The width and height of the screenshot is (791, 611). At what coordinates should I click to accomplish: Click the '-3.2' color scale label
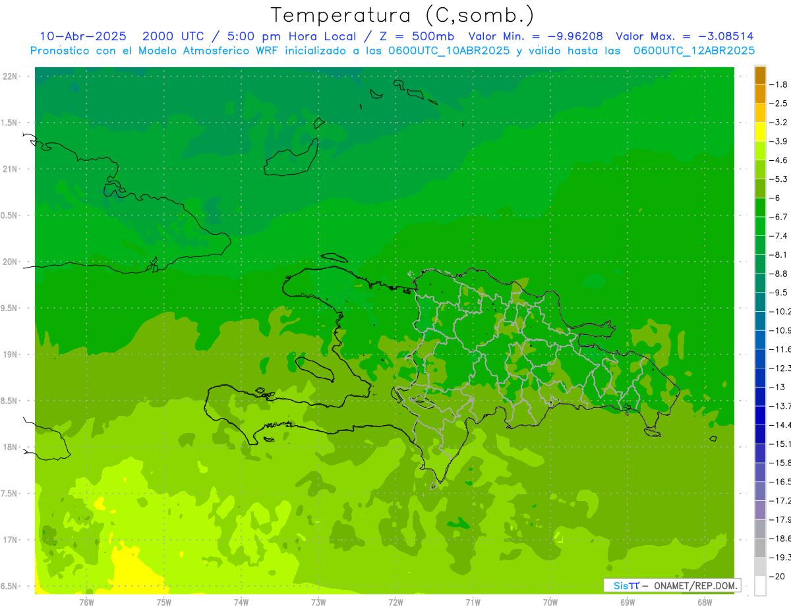pyautogui.click(x=778, y=123)
